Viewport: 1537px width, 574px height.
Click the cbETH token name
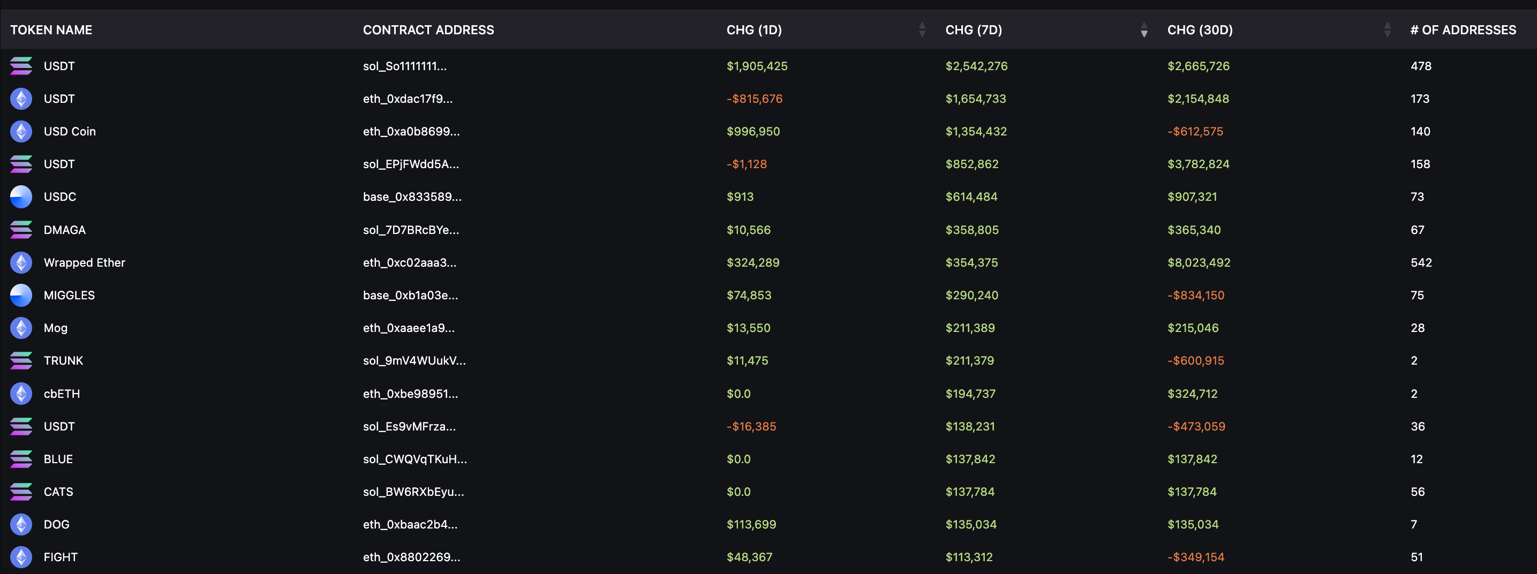pyautogui.click(x=62, y=394)
